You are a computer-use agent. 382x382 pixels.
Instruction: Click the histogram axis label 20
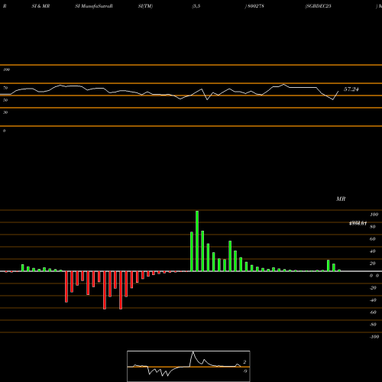(x=373, y=264)
